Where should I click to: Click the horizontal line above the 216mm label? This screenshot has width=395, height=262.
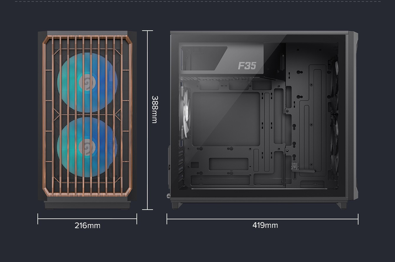point(87,219)
